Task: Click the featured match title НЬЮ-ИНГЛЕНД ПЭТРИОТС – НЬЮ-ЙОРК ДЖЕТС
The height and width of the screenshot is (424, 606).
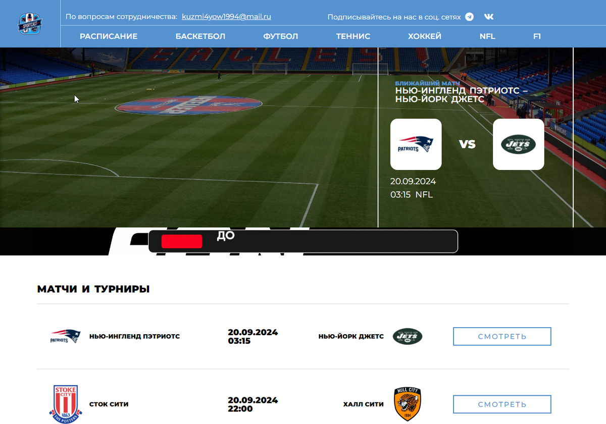Action: coord(462,95)
